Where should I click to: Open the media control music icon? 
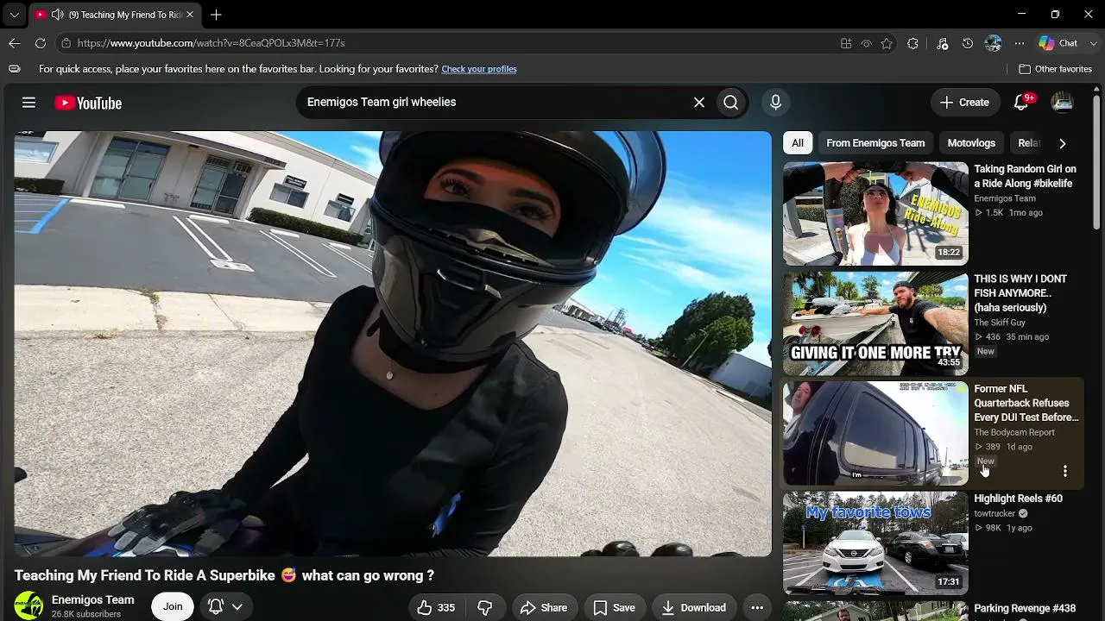pyautogui.click(x=942, y=43)
